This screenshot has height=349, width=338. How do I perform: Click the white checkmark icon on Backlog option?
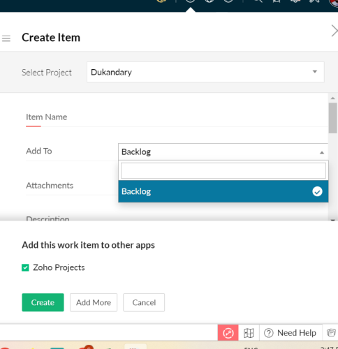coord(317,191)
